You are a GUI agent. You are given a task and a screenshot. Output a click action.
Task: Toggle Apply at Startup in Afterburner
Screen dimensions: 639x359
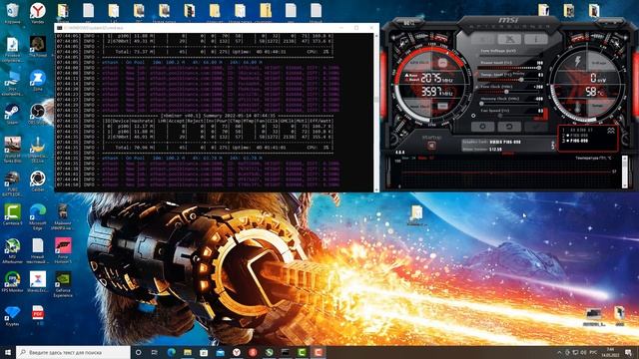(431, 146)
